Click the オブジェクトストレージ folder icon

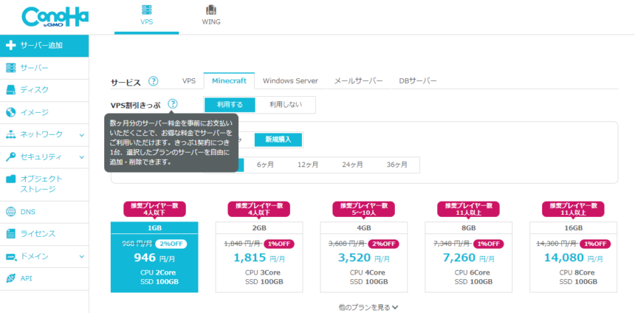point(11,179)
